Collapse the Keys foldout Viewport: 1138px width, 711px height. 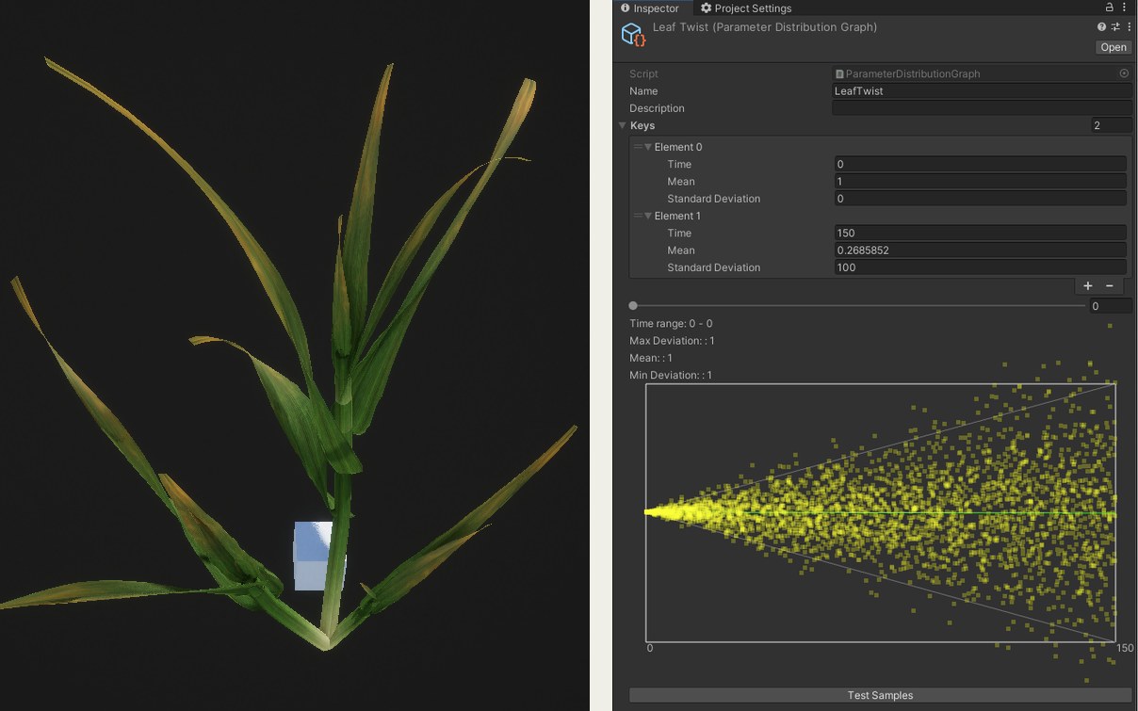pos(623,125)
